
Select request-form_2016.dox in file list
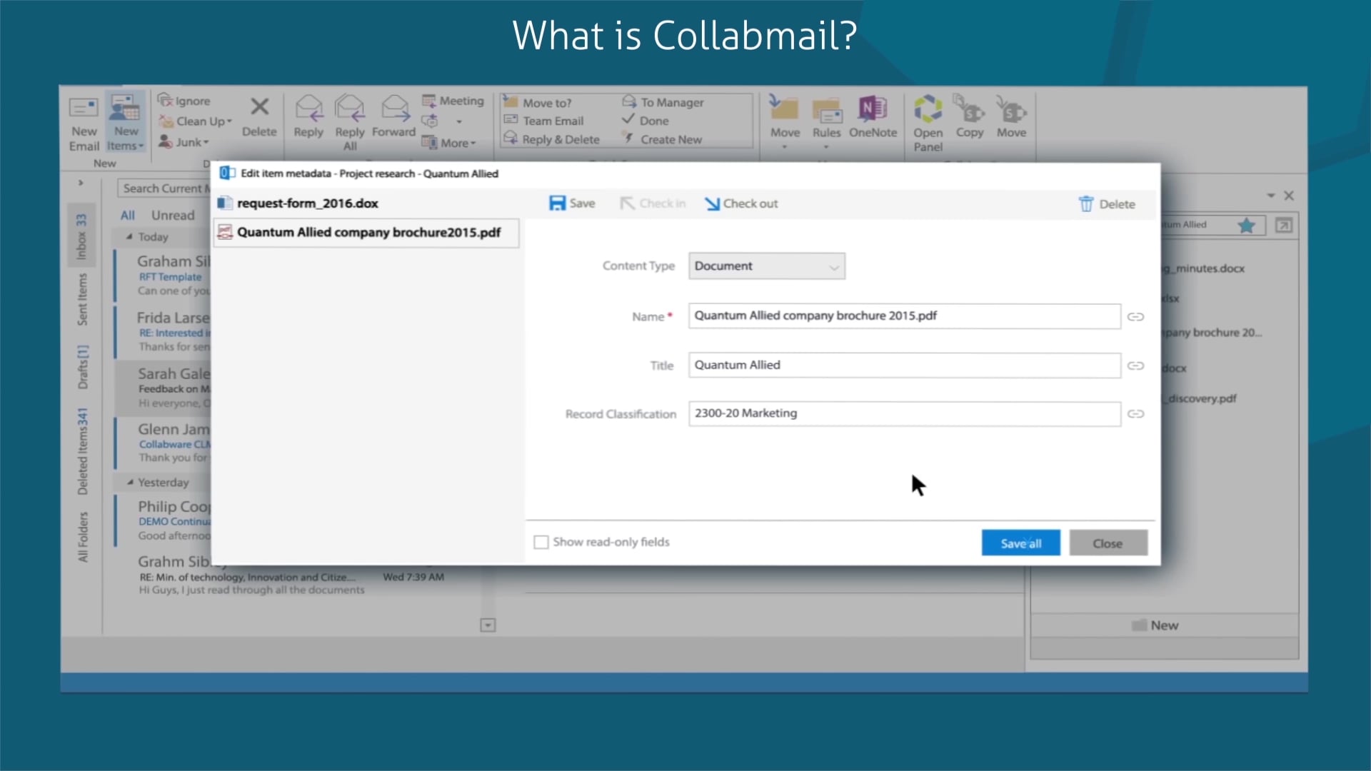tap(367, 203)
